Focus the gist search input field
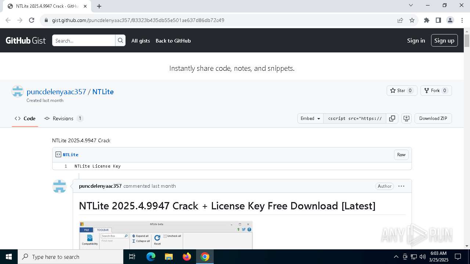 (84, 41)
